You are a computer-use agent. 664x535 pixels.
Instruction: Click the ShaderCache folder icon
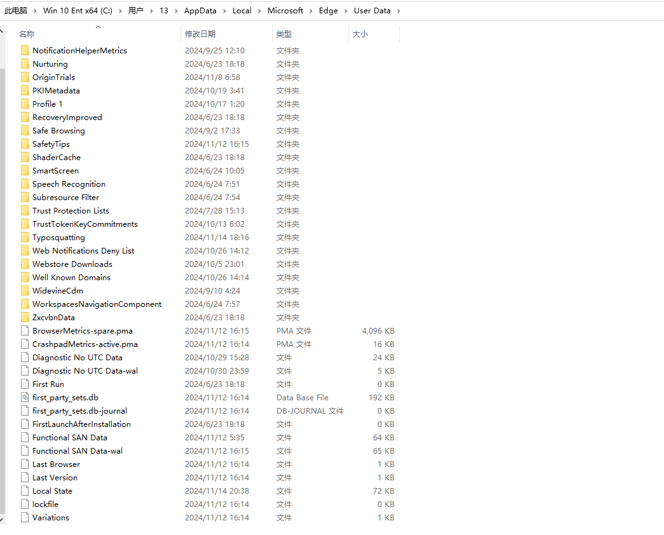click(25, 157)
